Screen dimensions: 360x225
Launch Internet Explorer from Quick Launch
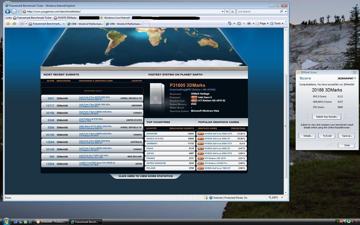[x=31, y=222]
